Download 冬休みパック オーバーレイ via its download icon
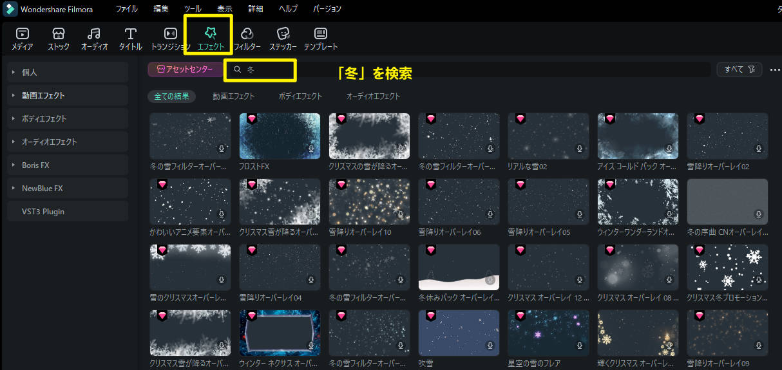The height and width of the screenshot is (370, 782). pyautogui.click(x=490, y=280)
